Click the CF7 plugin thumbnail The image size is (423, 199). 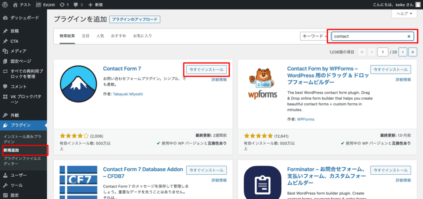[78, 182]
